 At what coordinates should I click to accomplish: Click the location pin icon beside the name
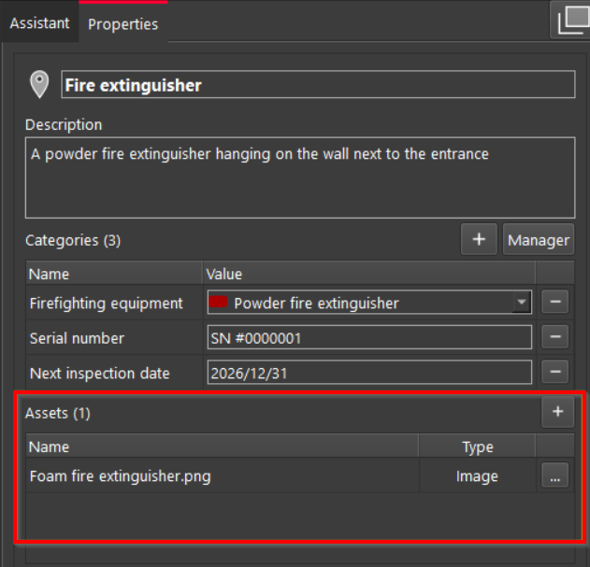[x=39, y=85]
